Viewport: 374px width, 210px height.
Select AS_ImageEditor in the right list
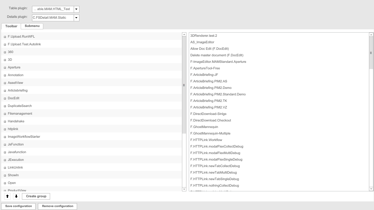point(202,42)
